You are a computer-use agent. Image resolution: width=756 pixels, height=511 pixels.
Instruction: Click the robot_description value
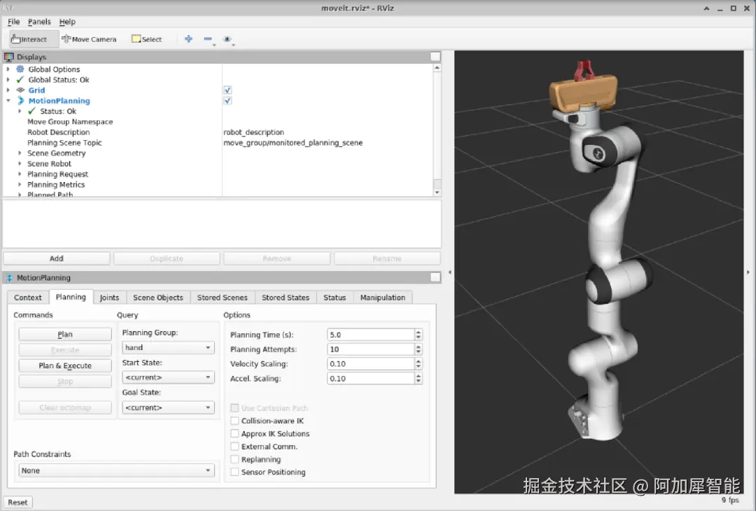[253, 132]
